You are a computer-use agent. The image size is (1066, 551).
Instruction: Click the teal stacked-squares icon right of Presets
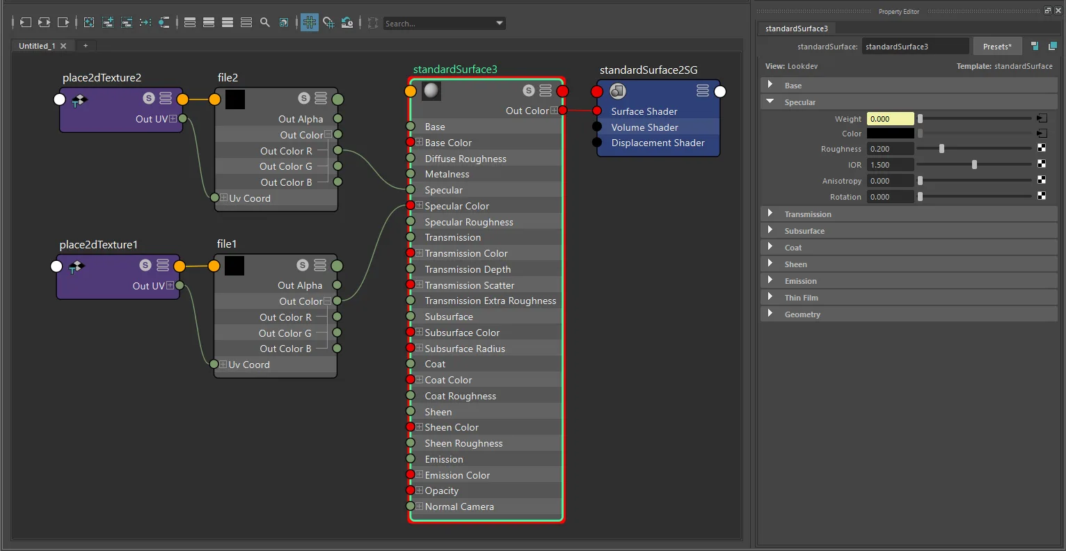1053,46
